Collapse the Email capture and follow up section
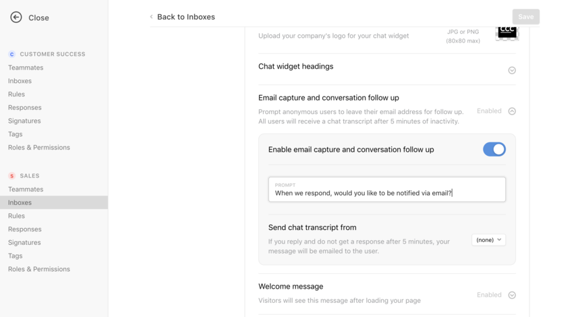 coord(512,111)
